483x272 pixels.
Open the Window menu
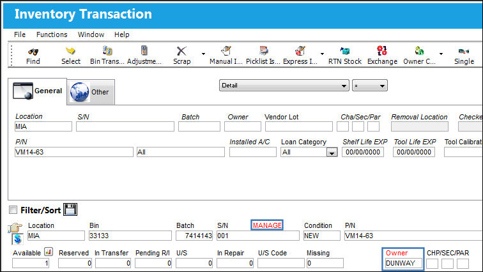click(91, 34)
